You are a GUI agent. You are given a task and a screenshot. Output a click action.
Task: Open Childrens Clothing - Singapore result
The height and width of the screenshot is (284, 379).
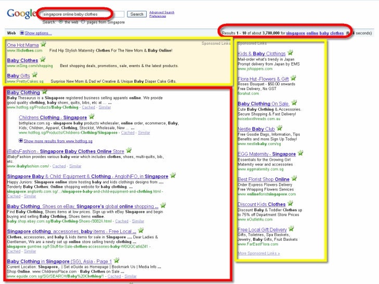click(53, 118)
